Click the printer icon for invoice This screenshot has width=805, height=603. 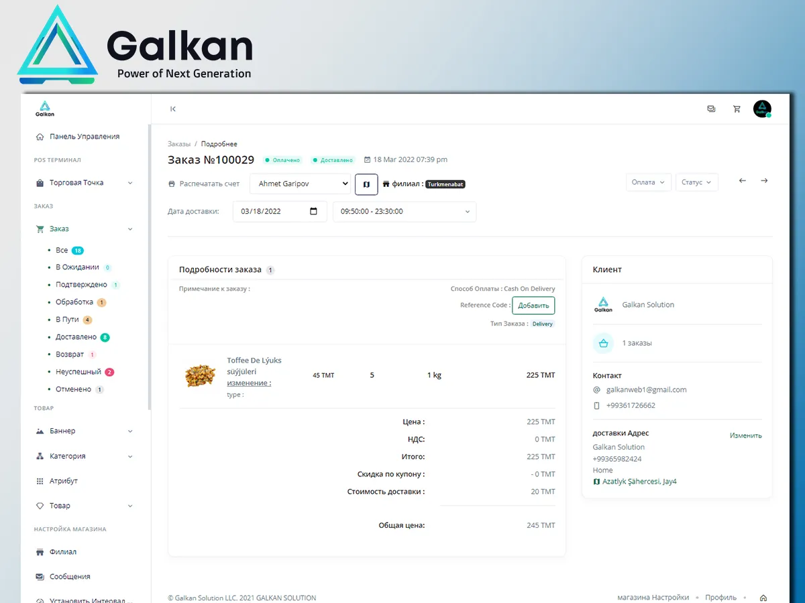[x=171, y=184]
